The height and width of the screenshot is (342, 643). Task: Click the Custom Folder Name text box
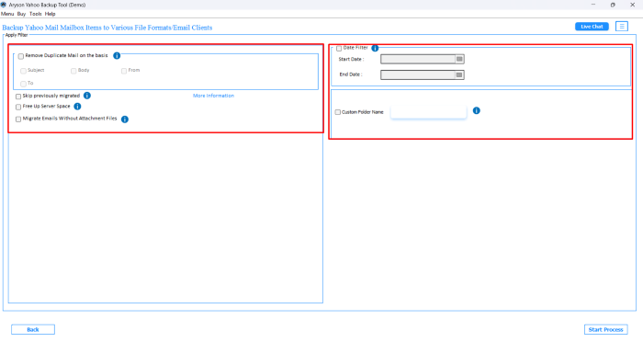click(x=429, y=112)
